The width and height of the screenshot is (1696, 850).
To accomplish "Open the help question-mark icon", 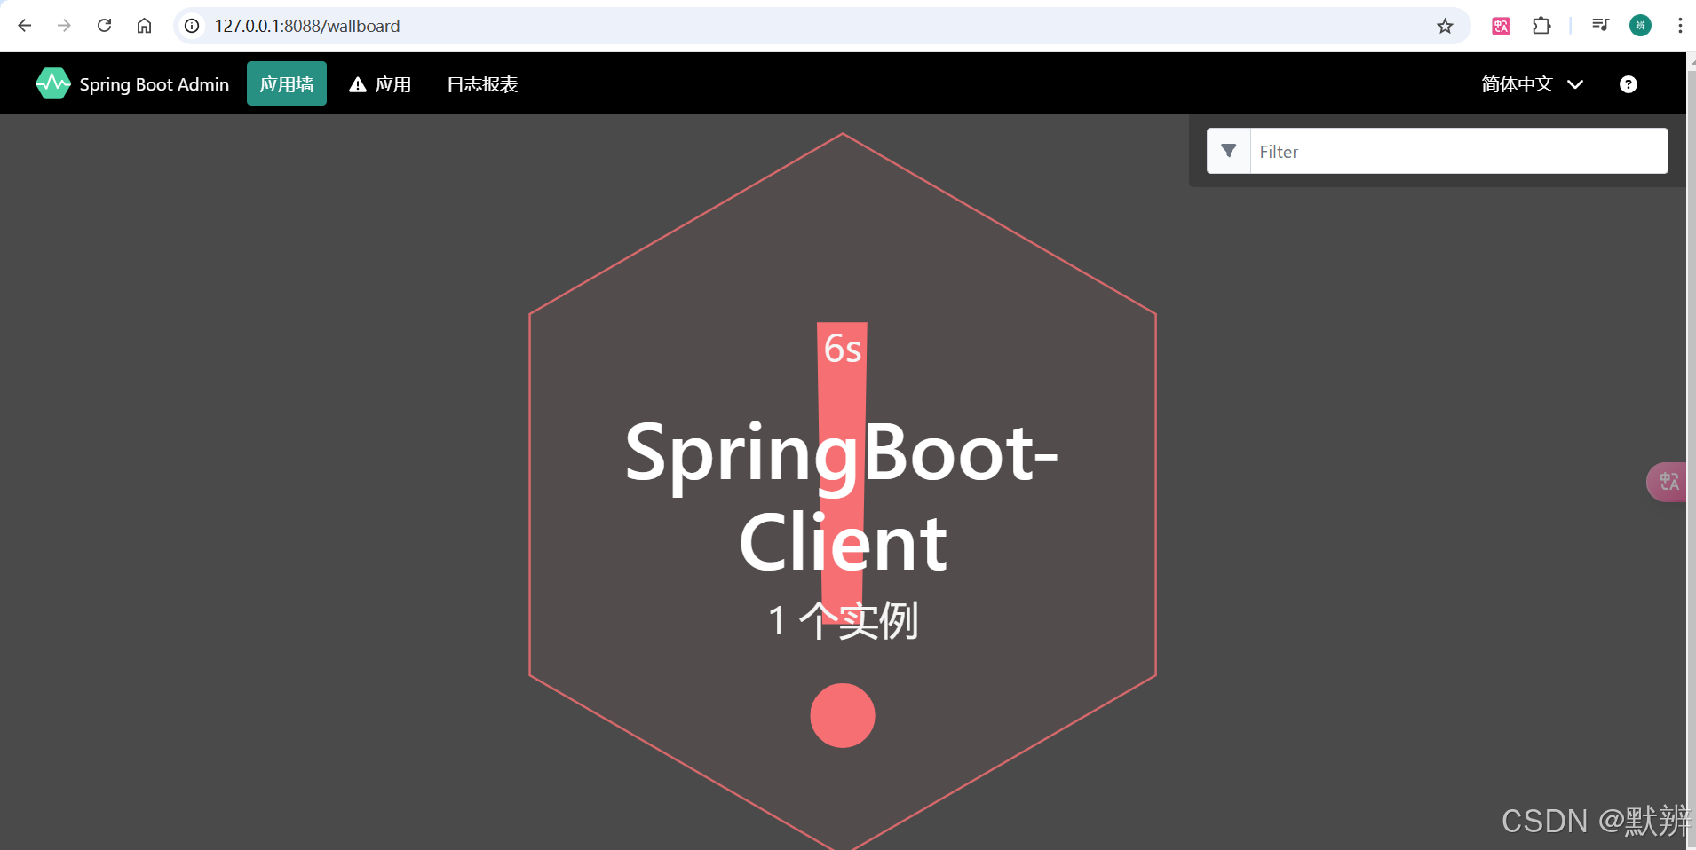I will pos(1629,83).
